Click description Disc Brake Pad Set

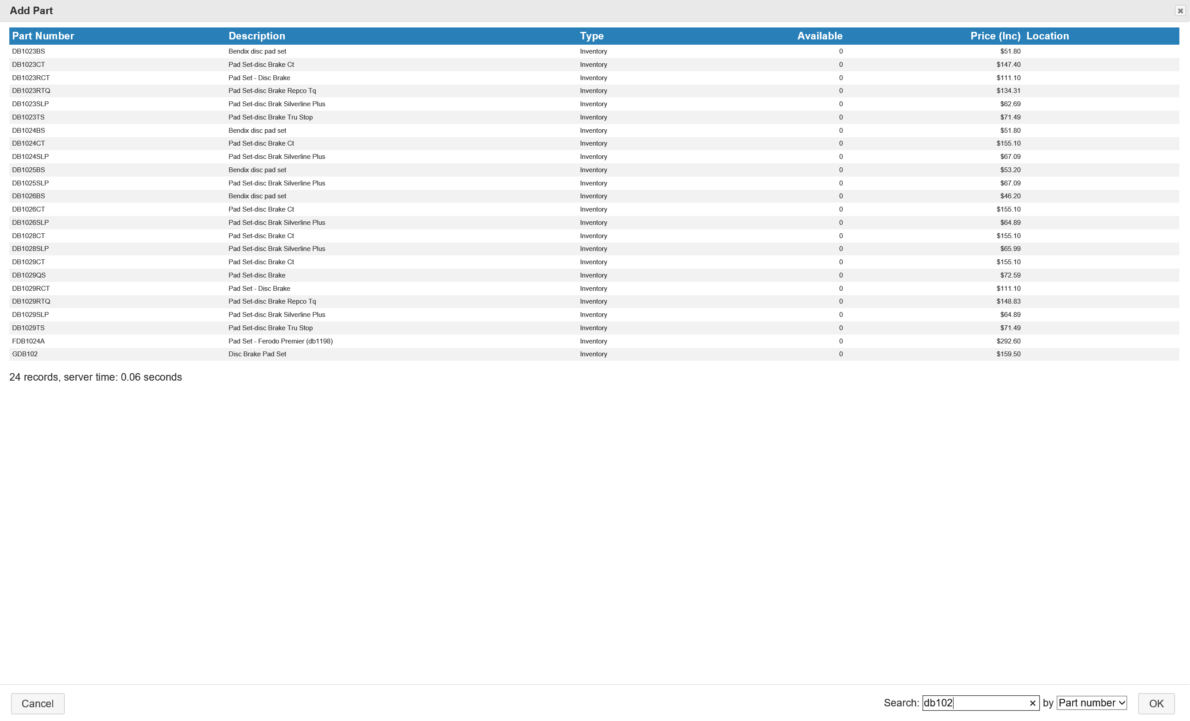coord(257,354)
